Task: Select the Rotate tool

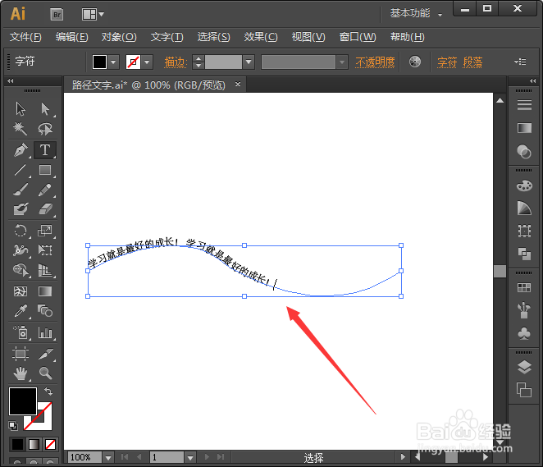Action: click(21, 231)
